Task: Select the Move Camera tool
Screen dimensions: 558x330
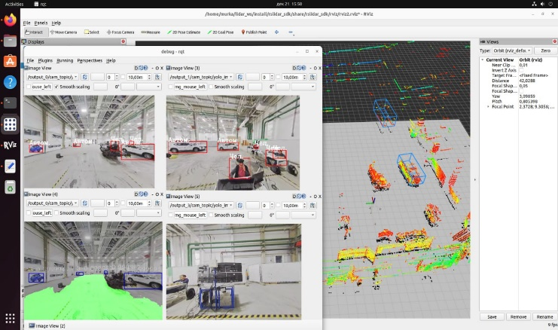Action: (x=63, y=32)
